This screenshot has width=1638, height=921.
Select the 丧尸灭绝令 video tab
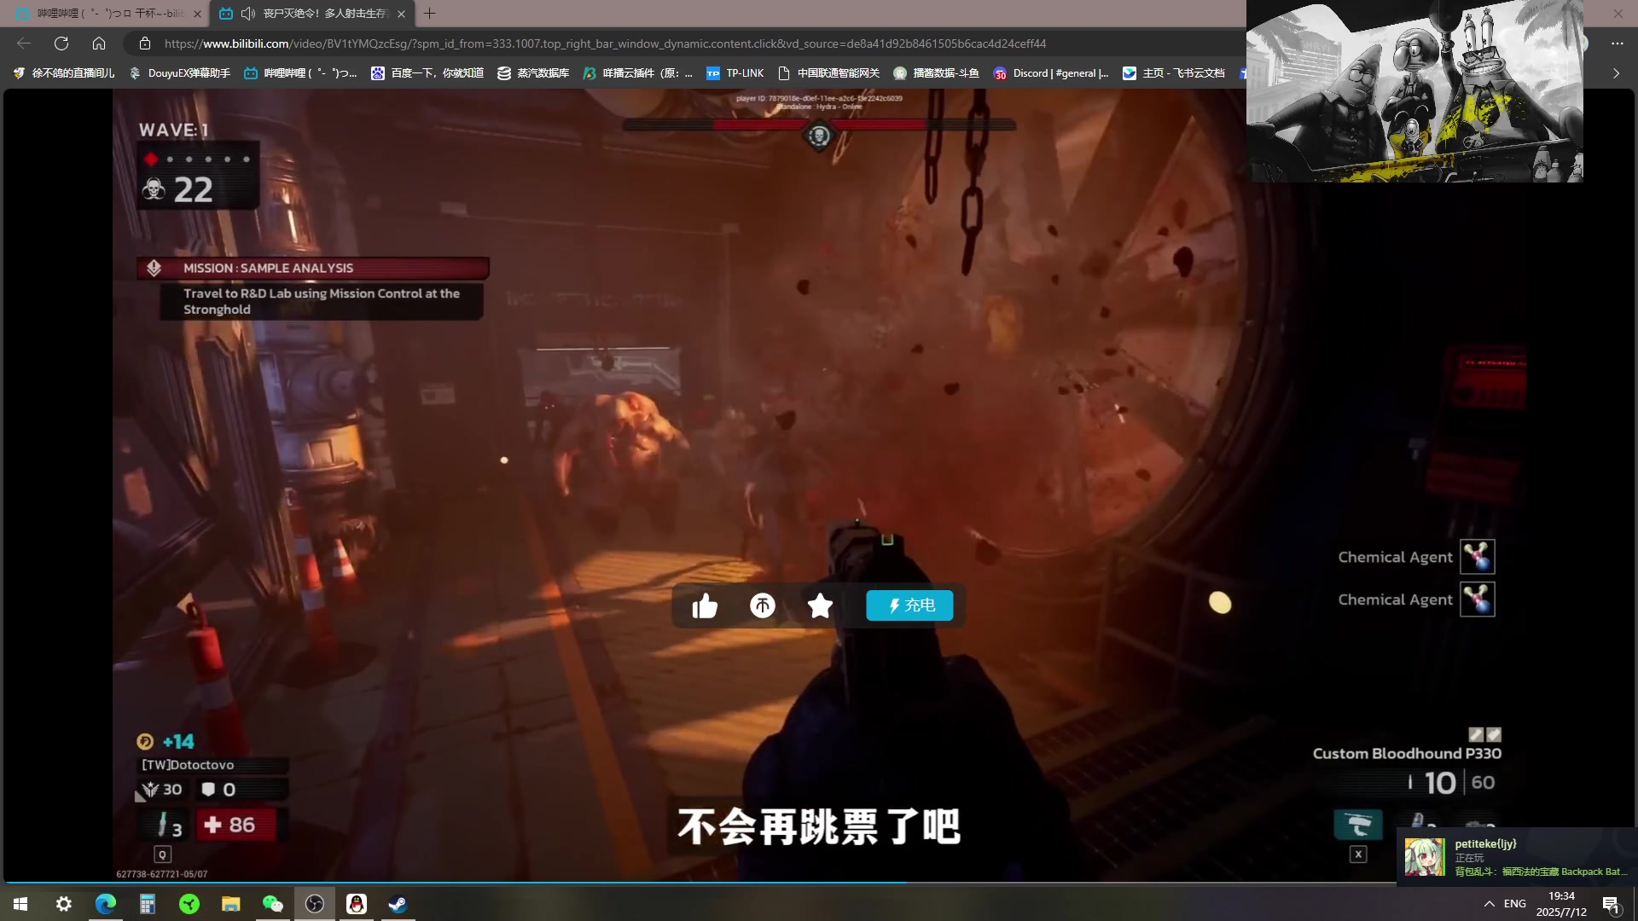312,14
